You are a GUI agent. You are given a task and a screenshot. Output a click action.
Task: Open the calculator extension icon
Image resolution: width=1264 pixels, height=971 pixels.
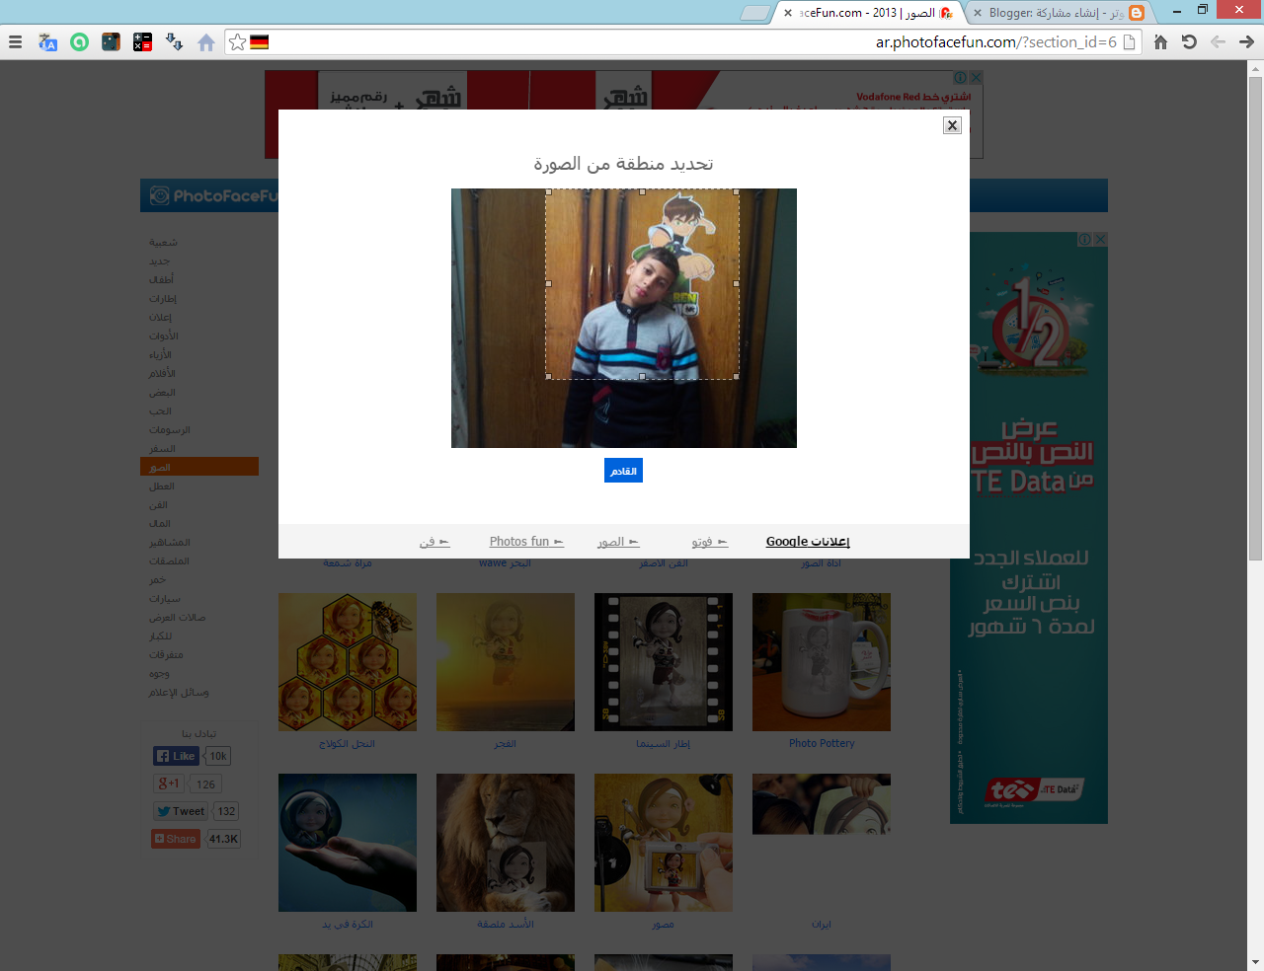142,42
